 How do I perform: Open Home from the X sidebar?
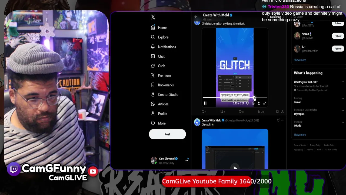(159, 28)
